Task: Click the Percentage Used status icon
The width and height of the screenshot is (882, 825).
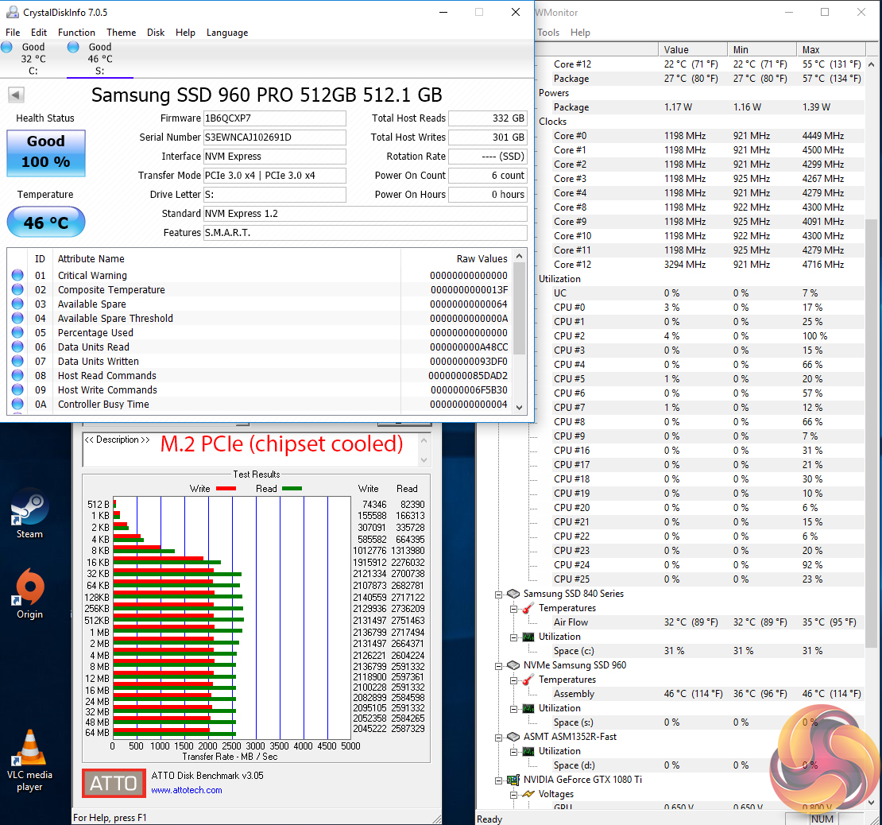Action: (x=17, y=332)
